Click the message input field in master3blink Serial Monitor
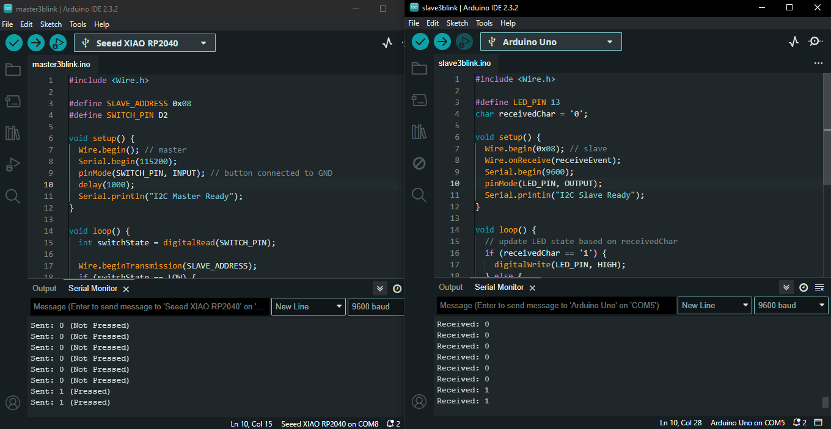Screen dimensions: 831x429 point(150,306)
